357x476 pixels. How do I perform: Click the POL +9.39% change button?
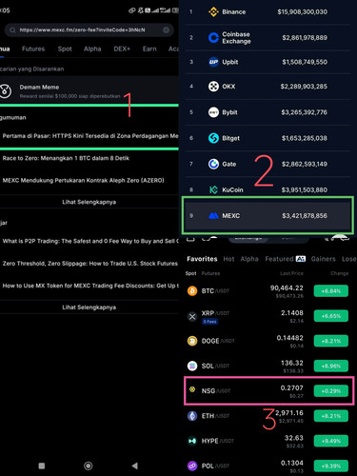331,466
